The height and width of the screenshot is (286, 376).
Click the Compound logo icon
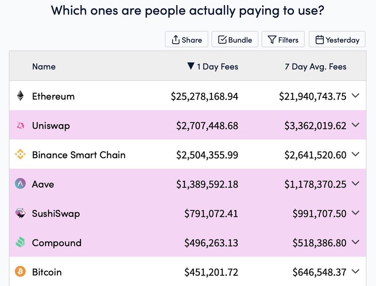(20, 243)
